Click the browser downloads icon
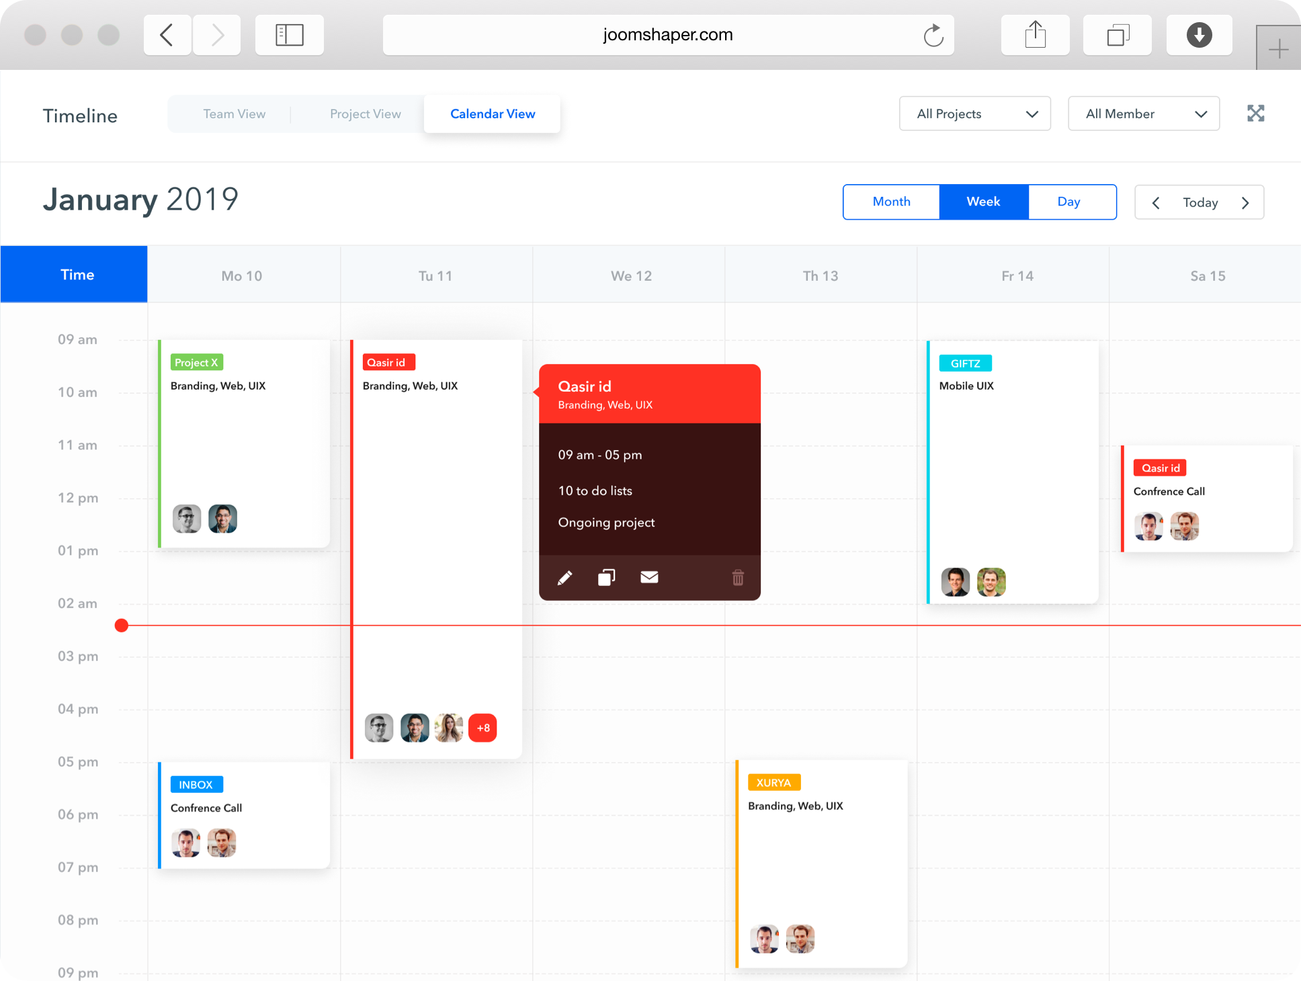 coord(1199,35)
